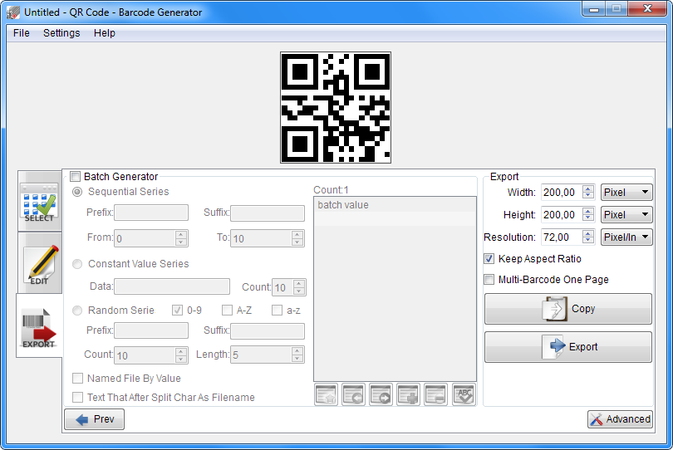Click the ABC checkmark validate icon

click(x=464, y=394)
